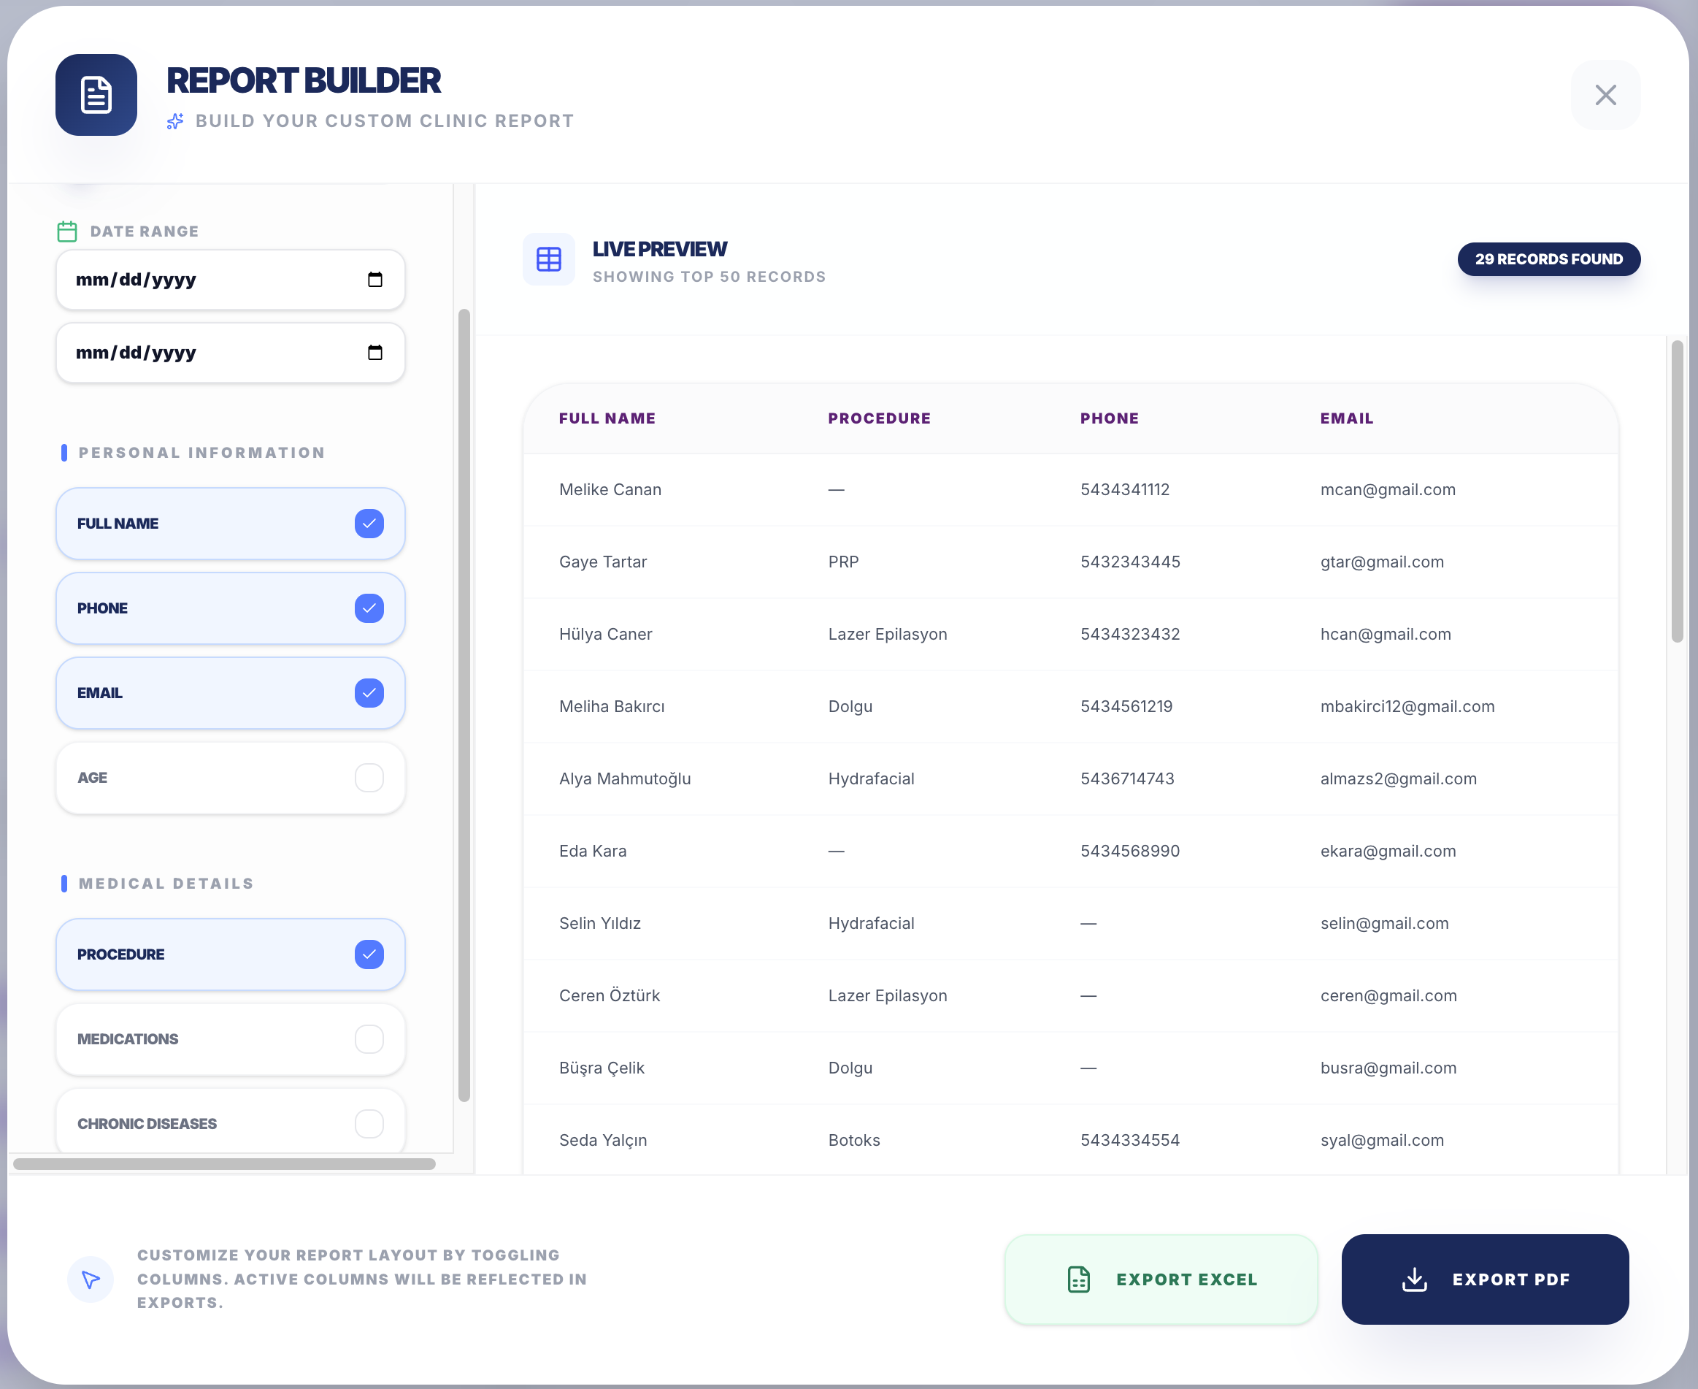Uncheck the Full Name column
Image resolution: width=1698 pixels, height=1389 pixels.
pyautogui.click(x=369, y=524)
